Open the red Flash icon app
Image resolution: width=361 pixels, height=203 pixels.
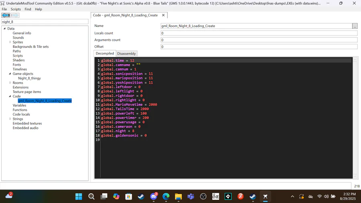point(241,196)
